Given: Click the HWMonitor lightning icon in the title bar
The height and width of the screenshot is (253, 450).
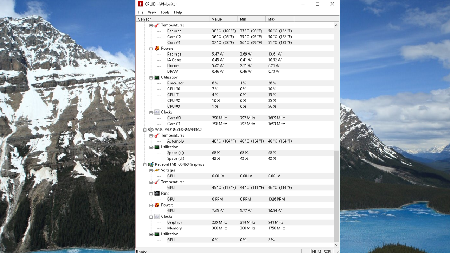Looking at the screenshot, I should (x=140, y=4).
